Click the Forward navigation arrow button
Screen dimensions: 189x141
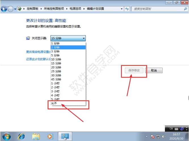tap(10, 9)
